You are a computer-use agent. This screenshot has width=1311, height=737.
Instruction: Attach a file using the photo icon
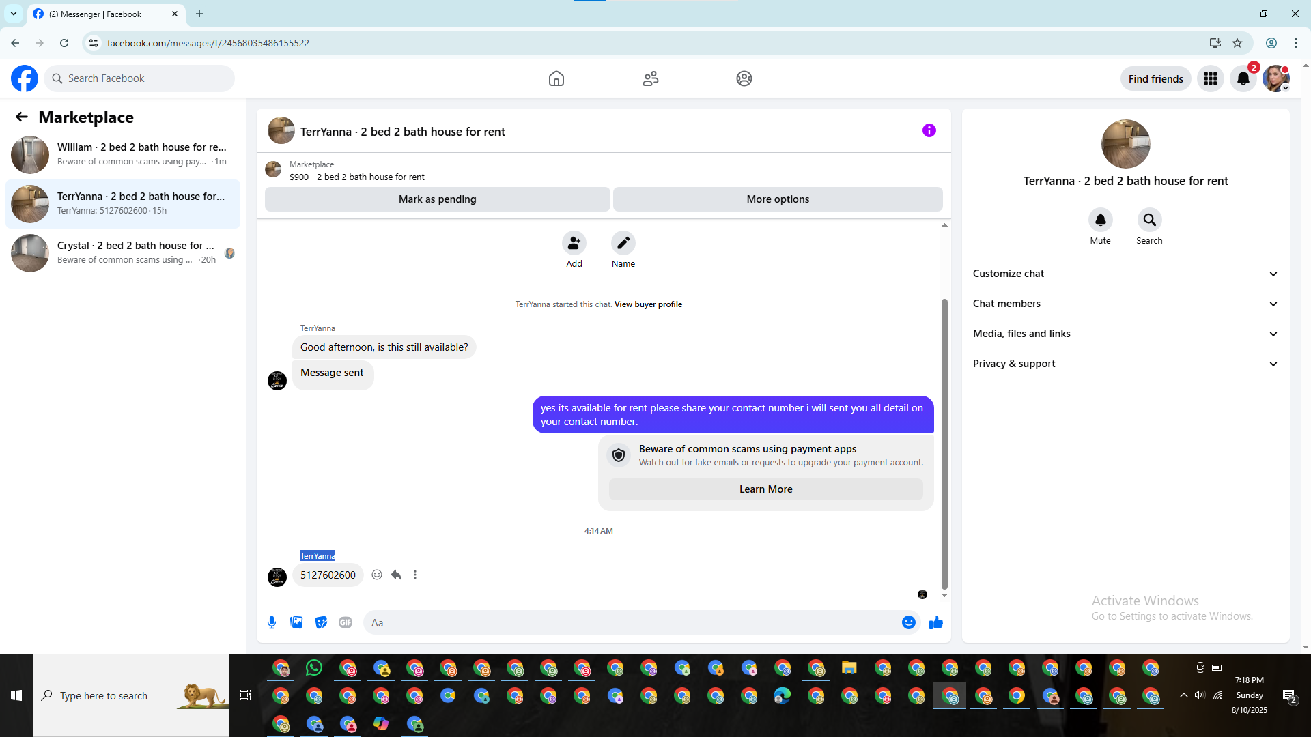(x=296, y=622)
